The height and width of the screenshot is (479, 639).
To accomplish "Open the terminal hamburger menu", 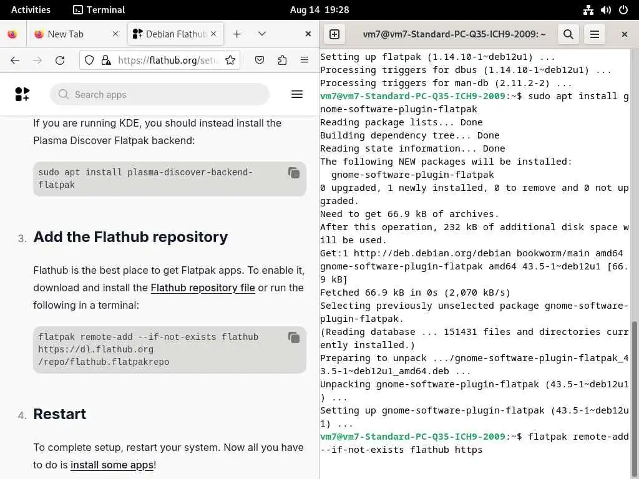I will 595,34.
